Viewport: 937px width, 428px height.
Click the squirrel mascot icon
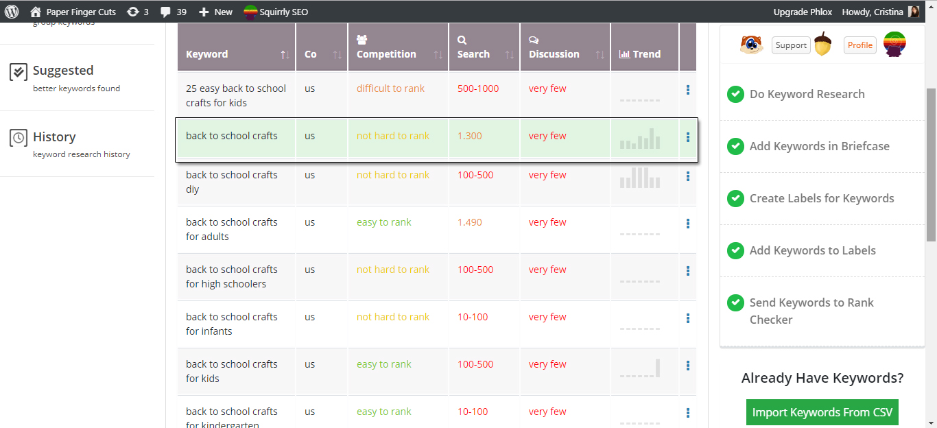(752, 45)
